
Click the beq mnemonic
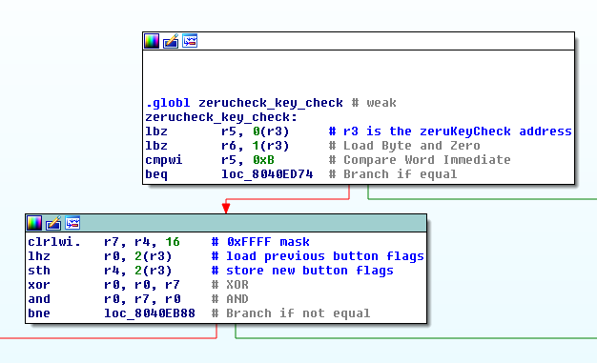click(x=156, y=174)
